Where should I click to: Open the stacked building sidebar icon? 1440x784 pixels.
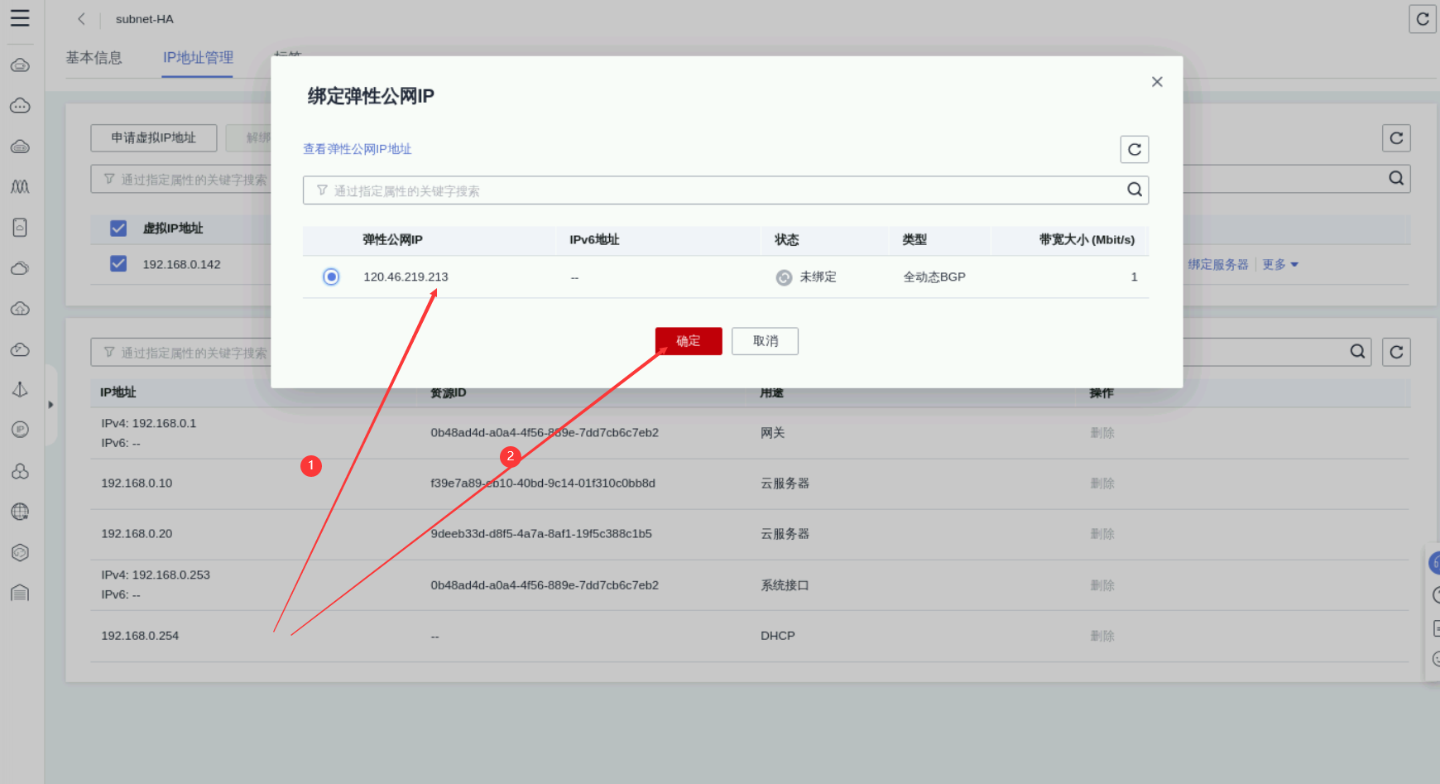click(20, 593)
